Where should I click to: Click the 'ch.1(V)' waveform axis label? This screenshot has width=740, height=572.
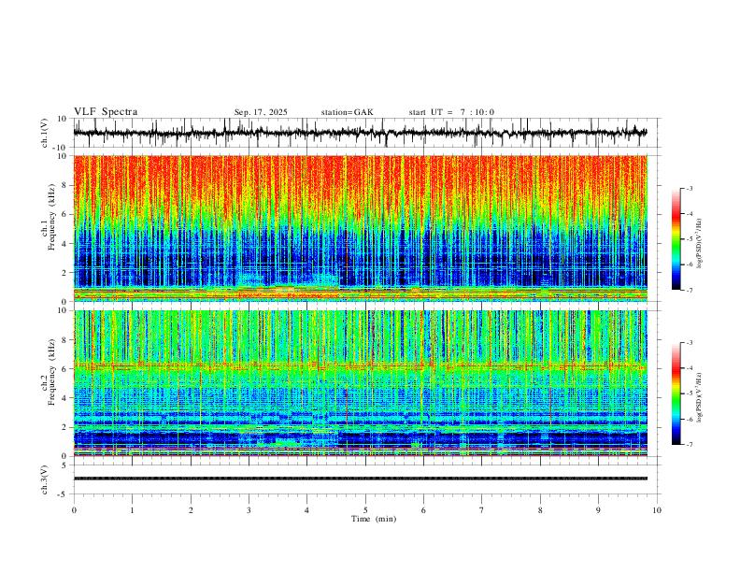tap(46, 133)
